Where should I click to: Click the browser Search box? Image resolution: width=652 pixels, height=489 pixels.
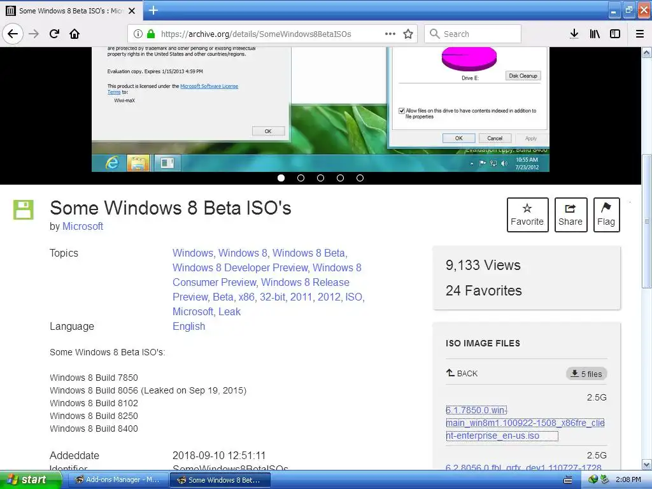click(x=473, y=34)
